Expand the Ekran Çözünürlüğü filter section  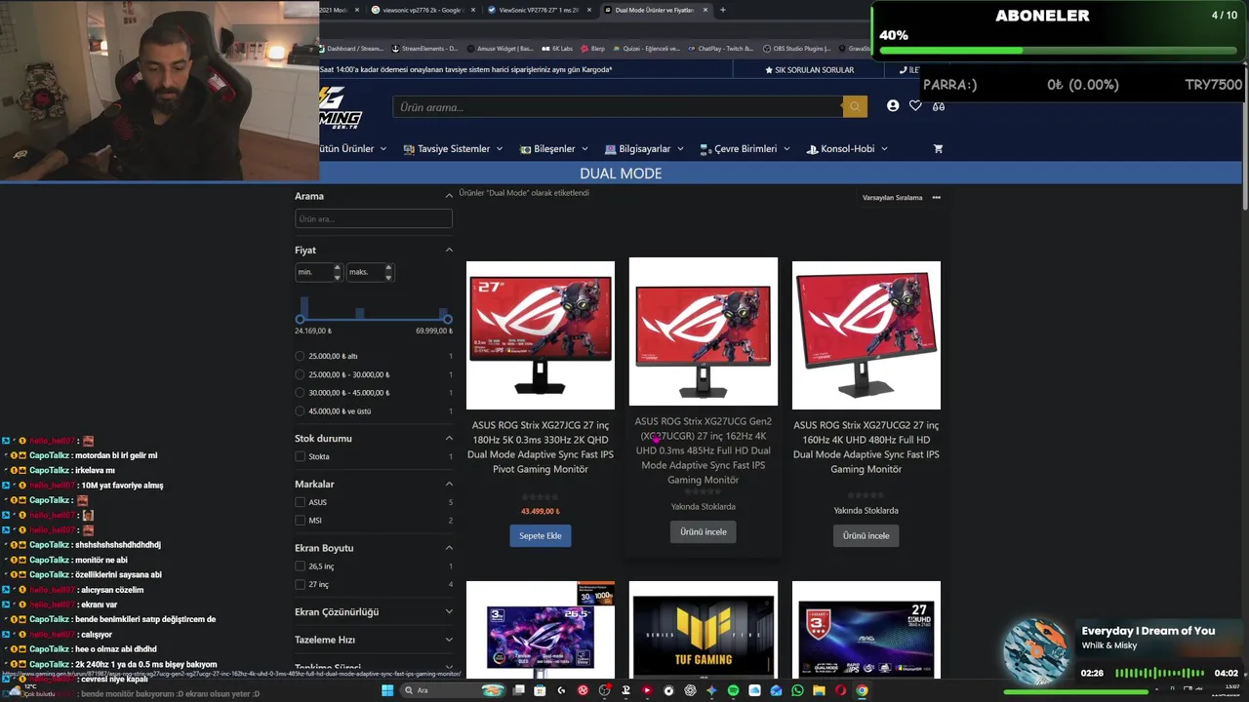click(x=449, y=612)
